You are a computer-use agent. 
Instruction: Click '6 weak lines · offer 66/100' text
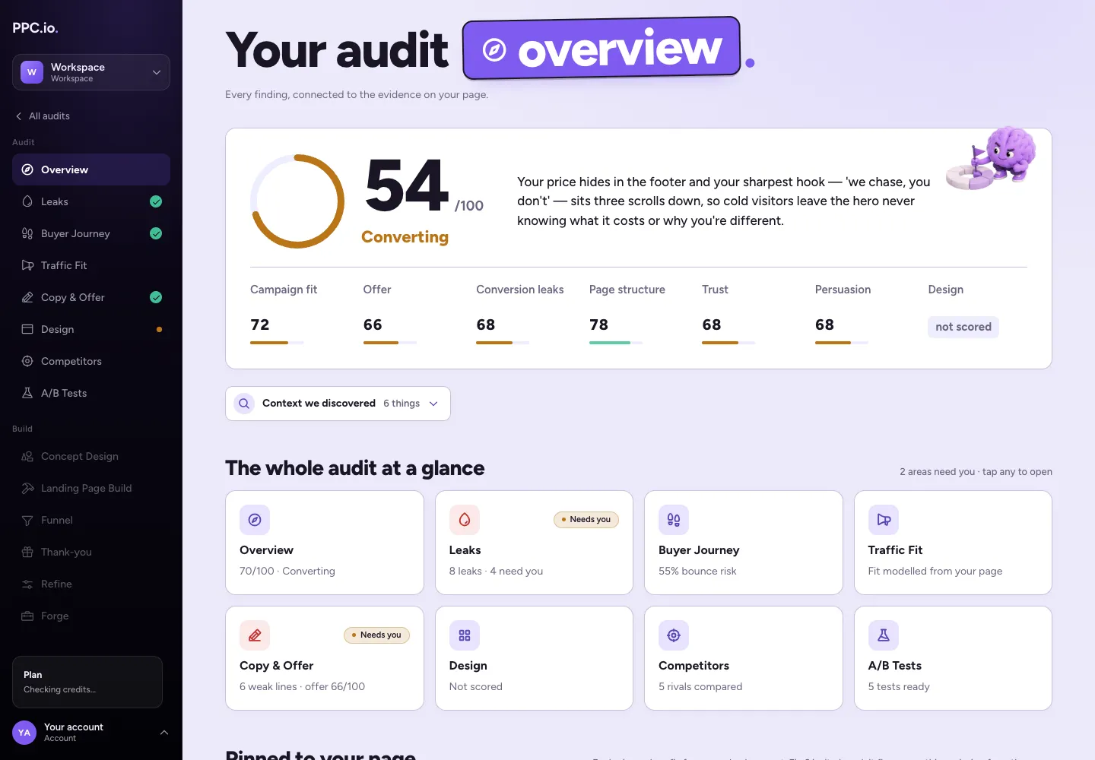(x=302, y=686)
